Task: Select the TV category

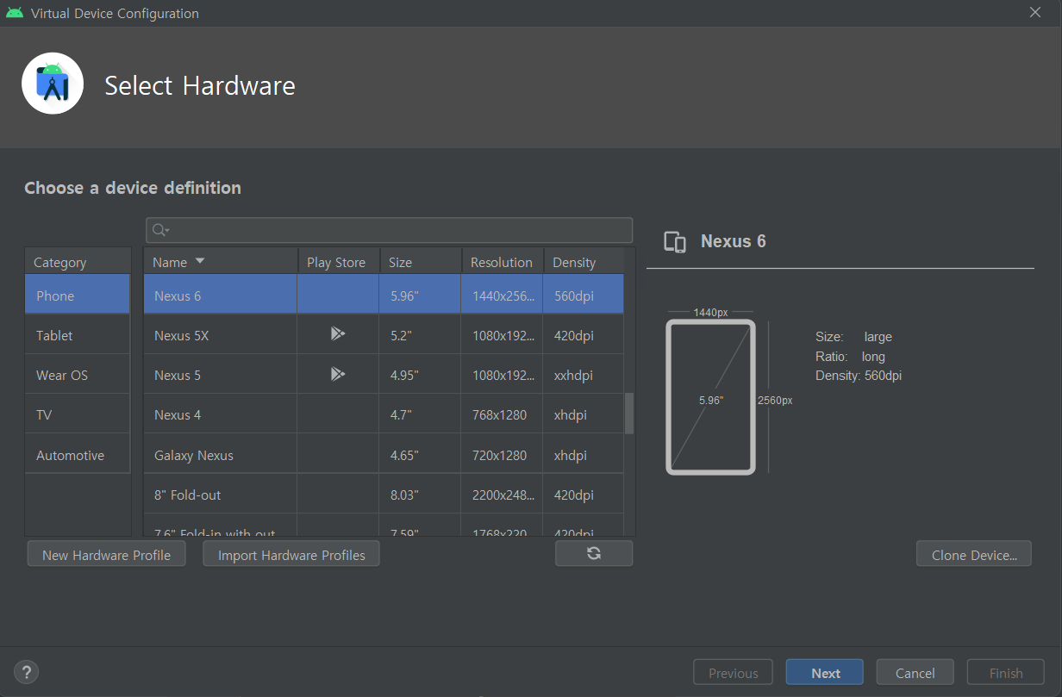Action: 78,414
